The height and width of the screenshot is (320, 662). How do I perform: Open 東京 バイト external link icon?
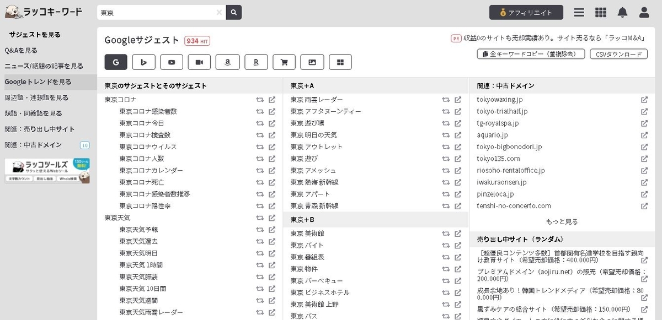(458, 245)
